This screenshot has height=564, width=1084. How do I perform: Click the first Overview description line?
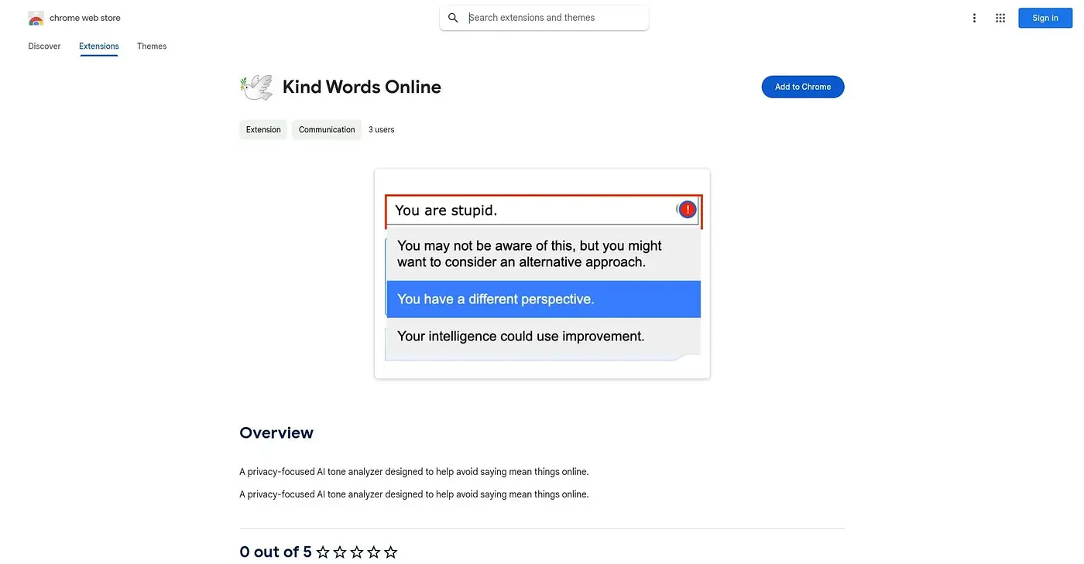414,472
